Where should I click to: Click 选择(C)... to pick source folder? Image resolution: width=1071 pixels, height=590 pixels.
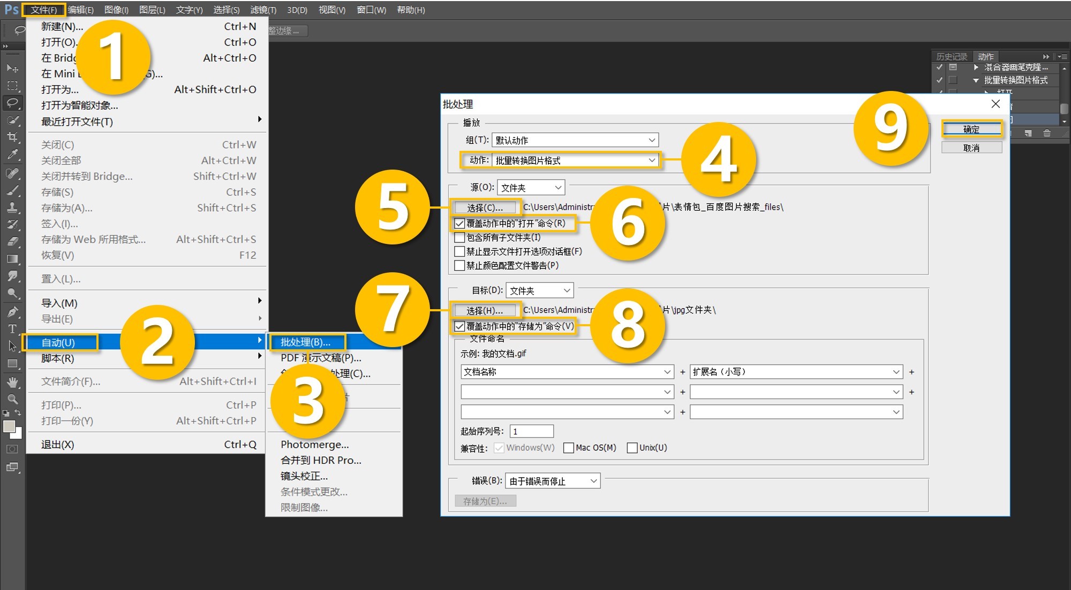click(485, 208)
